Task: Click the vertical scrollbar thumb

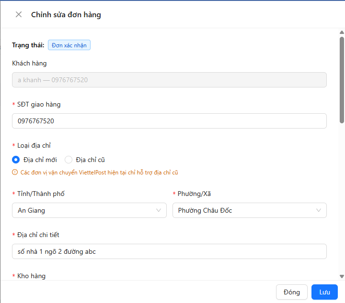Action: (x=342, y=80)
